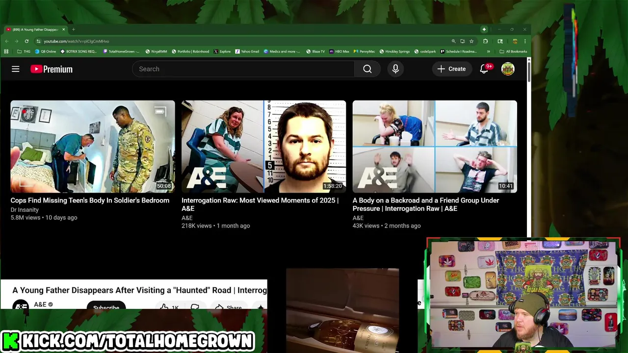Open Medics and more bookmark

click(x=282, y=51)
